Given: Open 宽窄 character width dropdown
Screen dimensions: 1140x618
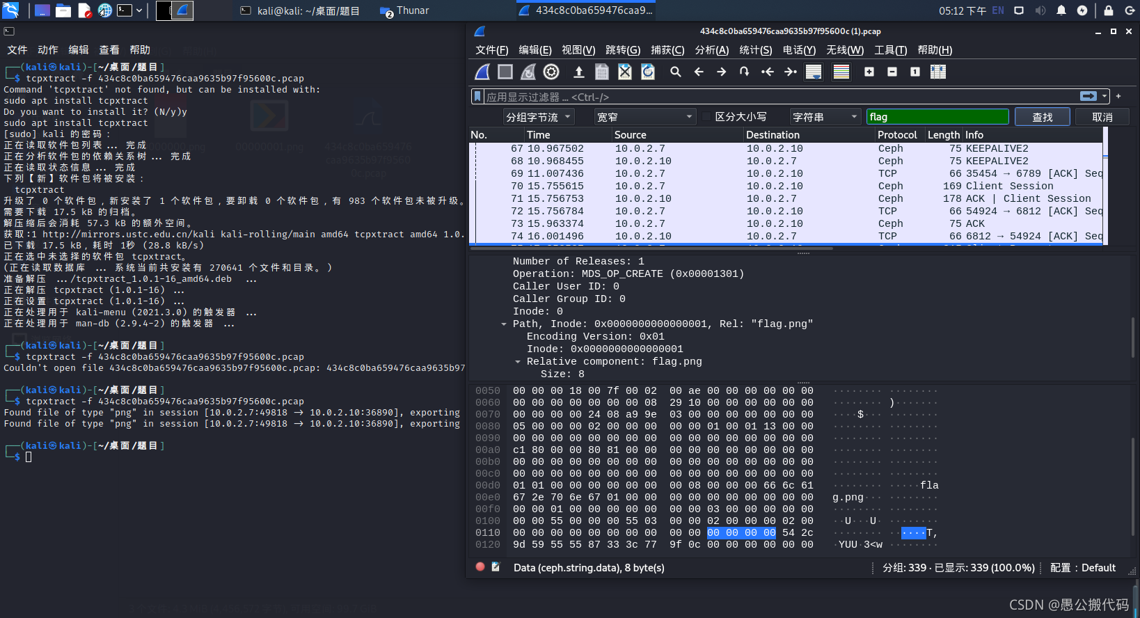Looking at the screenshot, I should pos(645,117).
